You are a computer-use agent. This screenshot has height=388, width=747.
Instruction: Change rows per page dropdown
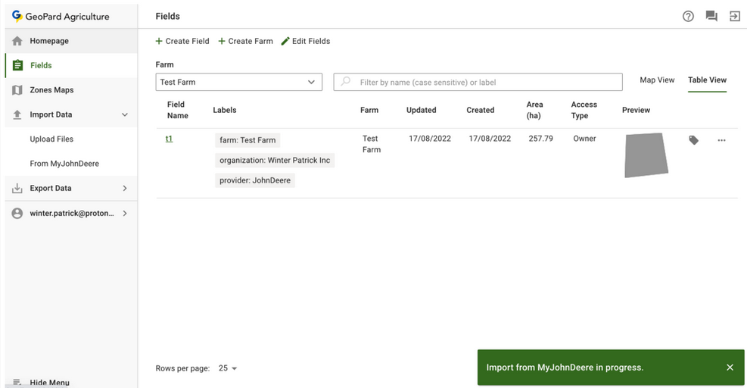pos(228,368)
